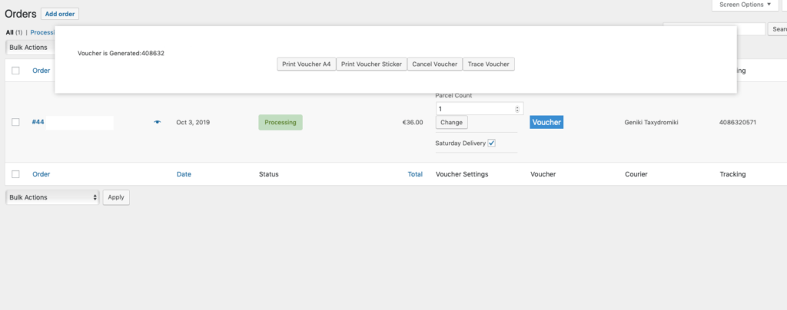The height and width of the screenshot is (310, 787).
Task: Click the Tracking footer column label
Action: click(732, 174)
